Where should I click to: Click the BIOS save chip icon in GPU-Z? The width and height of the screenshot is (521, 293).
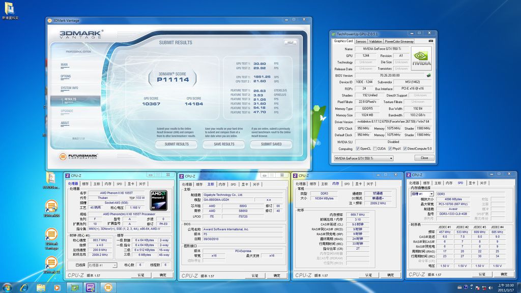pos(428,75)
